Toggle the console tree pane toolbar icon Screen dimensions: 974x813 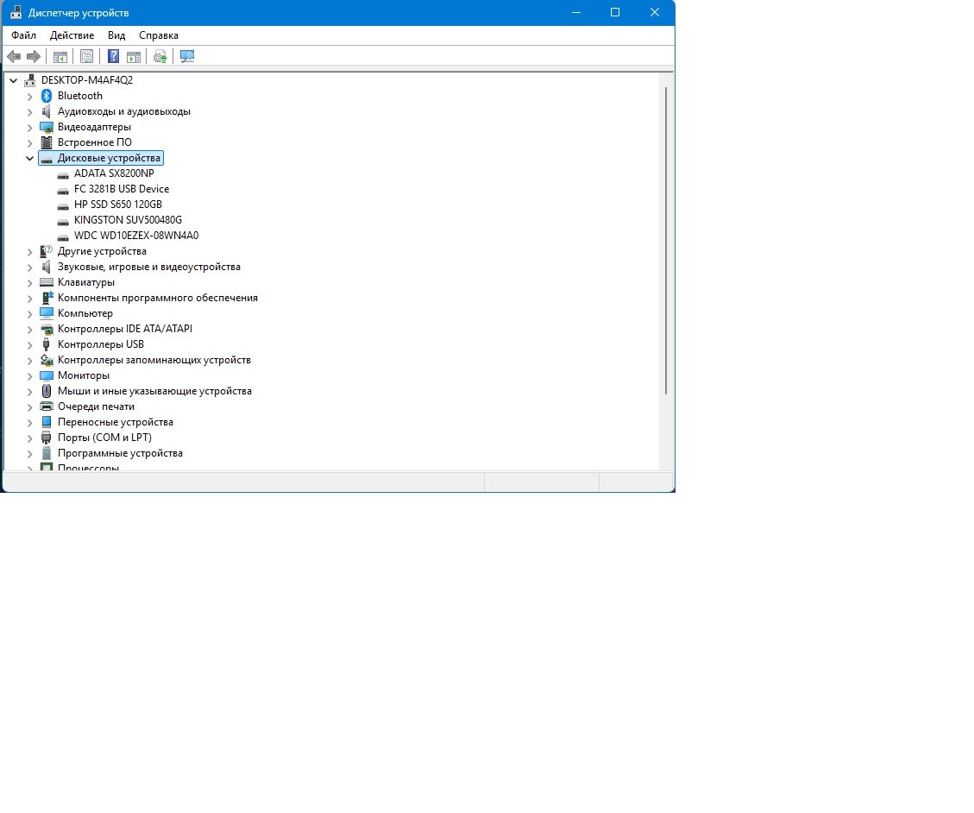coord(60,57)
